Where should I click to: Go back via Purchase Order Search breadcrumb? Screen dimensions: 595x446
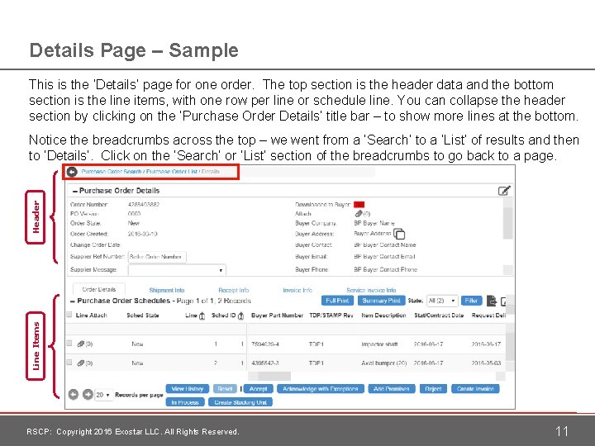tap(112, 172)
